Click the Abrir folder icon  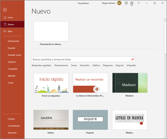(5, 31)
